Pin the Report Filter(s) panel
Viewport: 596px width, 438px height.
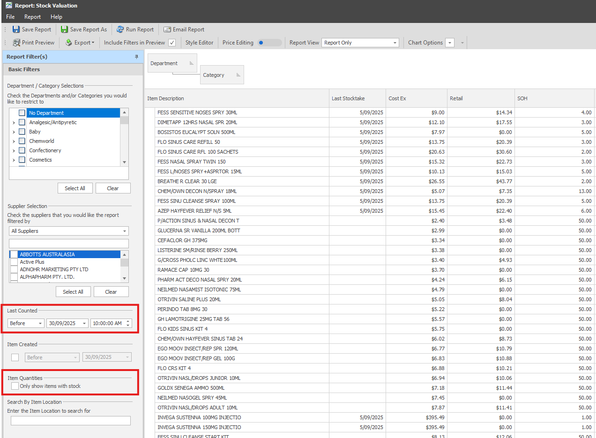[x=137, y=57]
